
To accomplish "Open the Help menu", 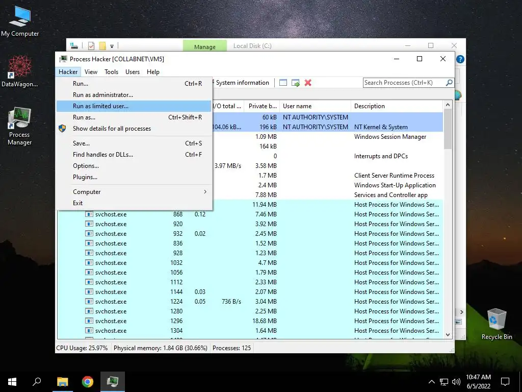I will [x=153, y=71].
